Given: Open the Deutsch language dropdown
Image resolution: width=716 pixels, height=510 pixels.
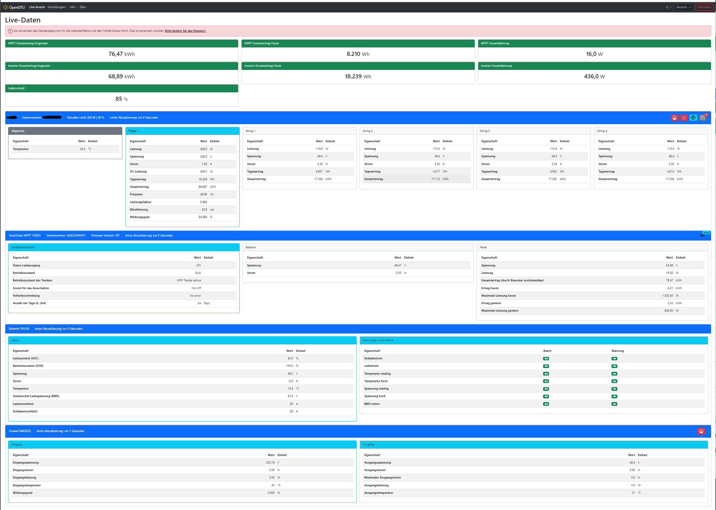Looking at the screenshot, I should tap(683, 7).
